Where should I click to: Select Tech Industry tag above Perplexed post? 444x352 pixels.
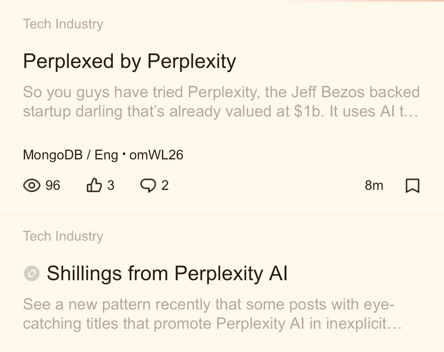click(63, 24)
